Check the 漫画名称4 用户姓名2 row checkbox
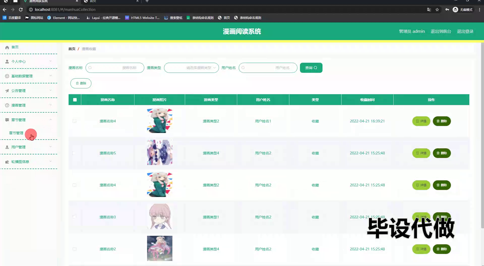This screenshot has height=266, width=484. (x=74, y=185)
